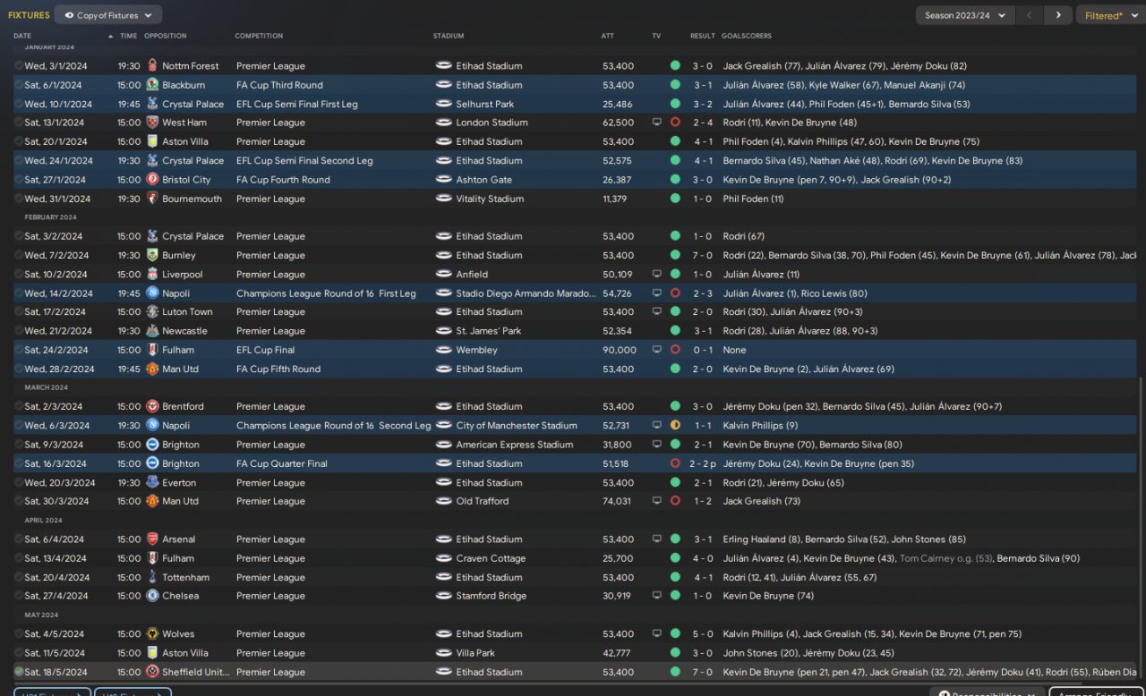Open the St. James' Park stadium link

click(x=489, y=331)
